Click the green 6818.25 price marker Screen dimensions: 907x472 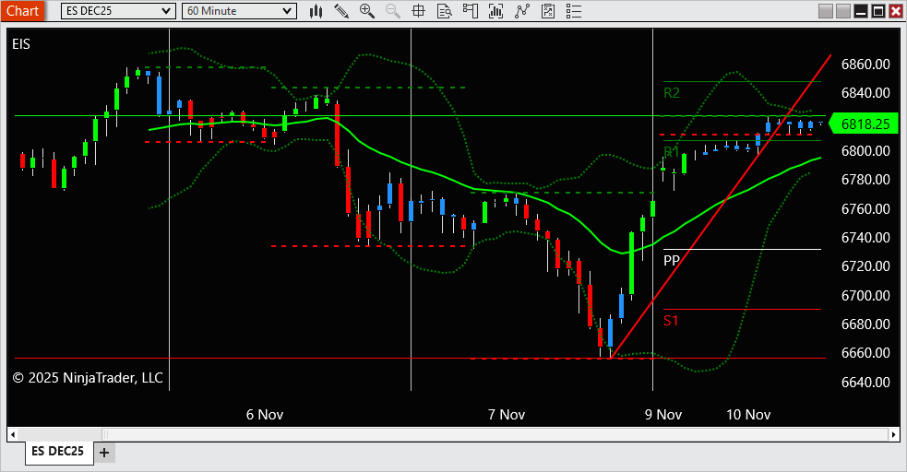[864, 124]
